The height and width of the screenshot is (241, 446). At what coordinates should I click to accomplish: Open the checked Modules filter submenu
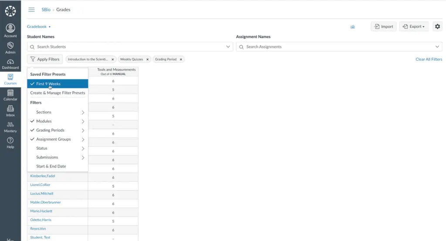tap(57, 121)
